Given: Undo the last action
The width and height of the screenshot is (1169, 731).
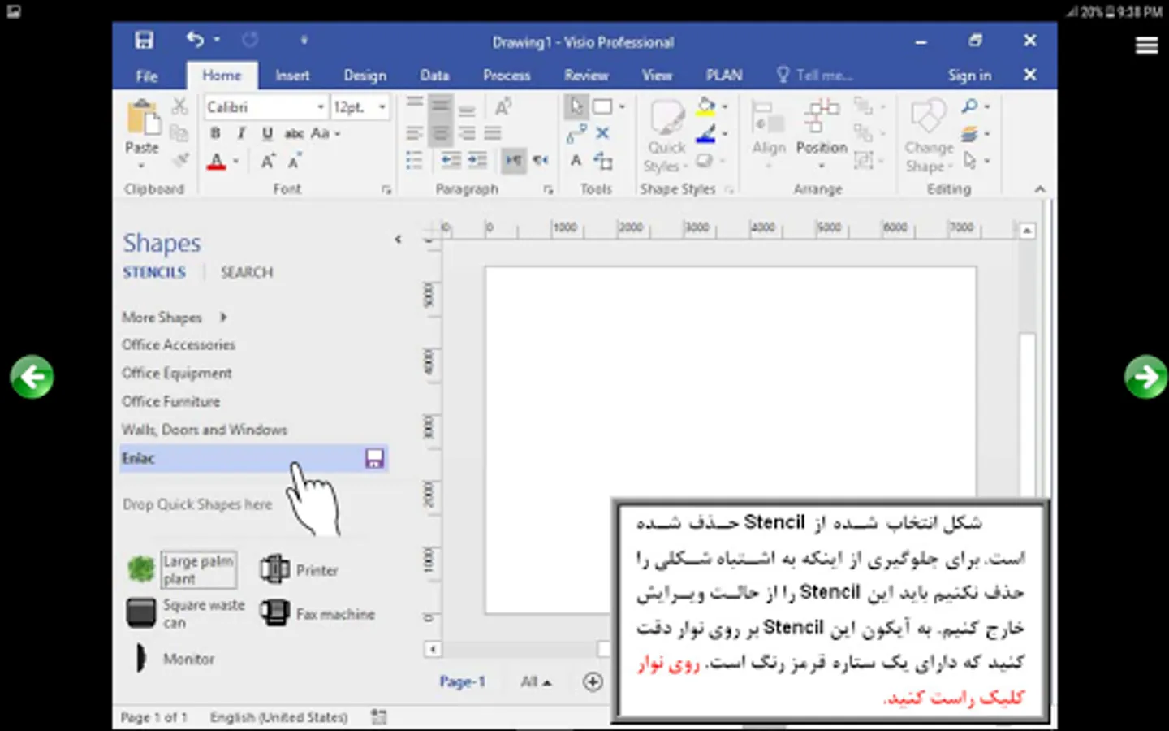Looking at the screenshot, I should 195,39.
